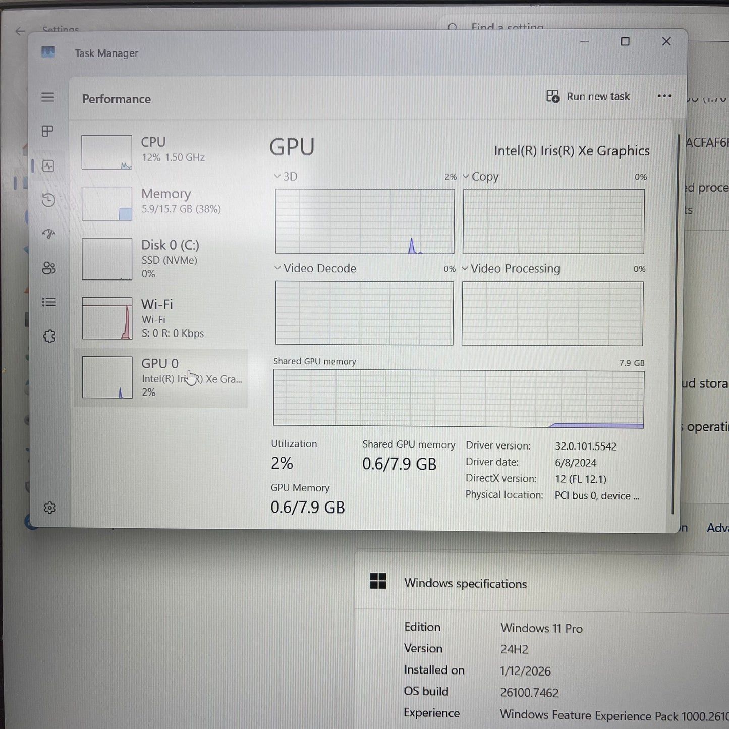Open the Details page
Image resolution: width=729 pixels, height=729 pixels.
(48, 301)
